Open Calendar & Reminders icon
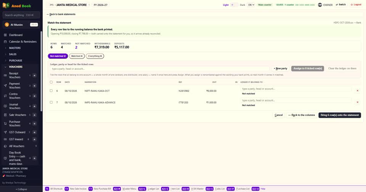Image resolution: width=366 pixels, height=192 pixels. [5, 42]
